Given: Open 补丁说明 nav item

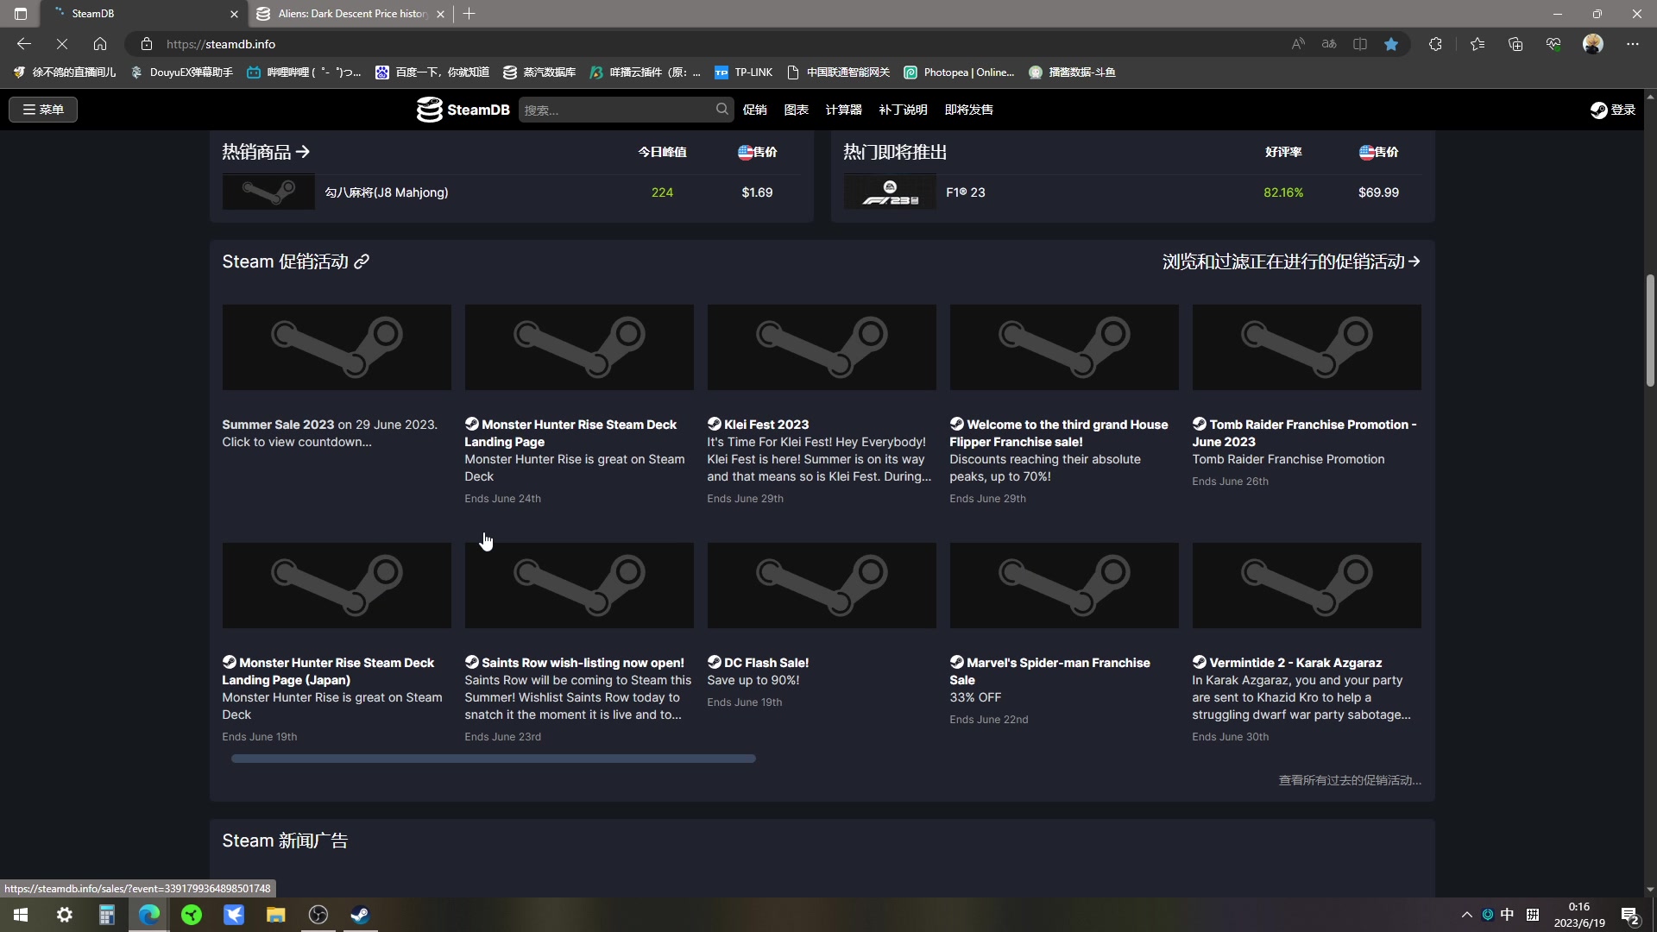Looking at the screenshot, I should (903, 110).
